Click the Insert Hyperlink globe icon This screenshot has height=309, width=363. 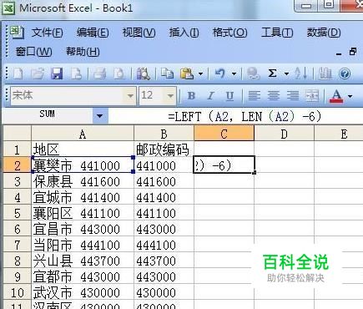click(x=253, y=73)
